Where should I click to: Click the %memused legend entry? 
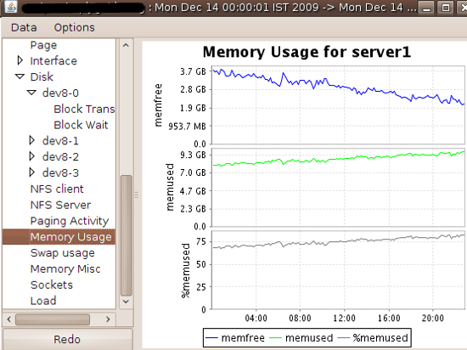(373, 338)
